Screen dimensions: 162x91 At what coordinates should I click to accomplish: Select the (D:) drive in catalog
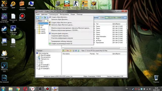point(42,63)
